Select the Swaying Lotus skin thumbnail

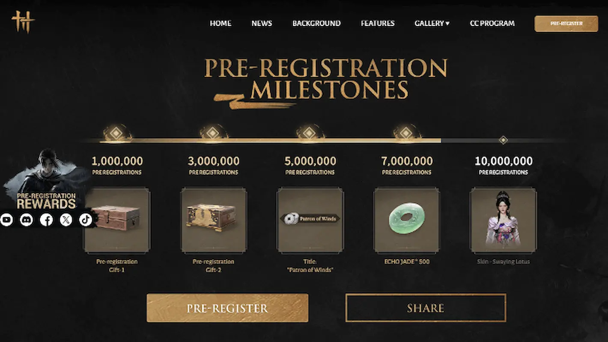coord(503,220)
